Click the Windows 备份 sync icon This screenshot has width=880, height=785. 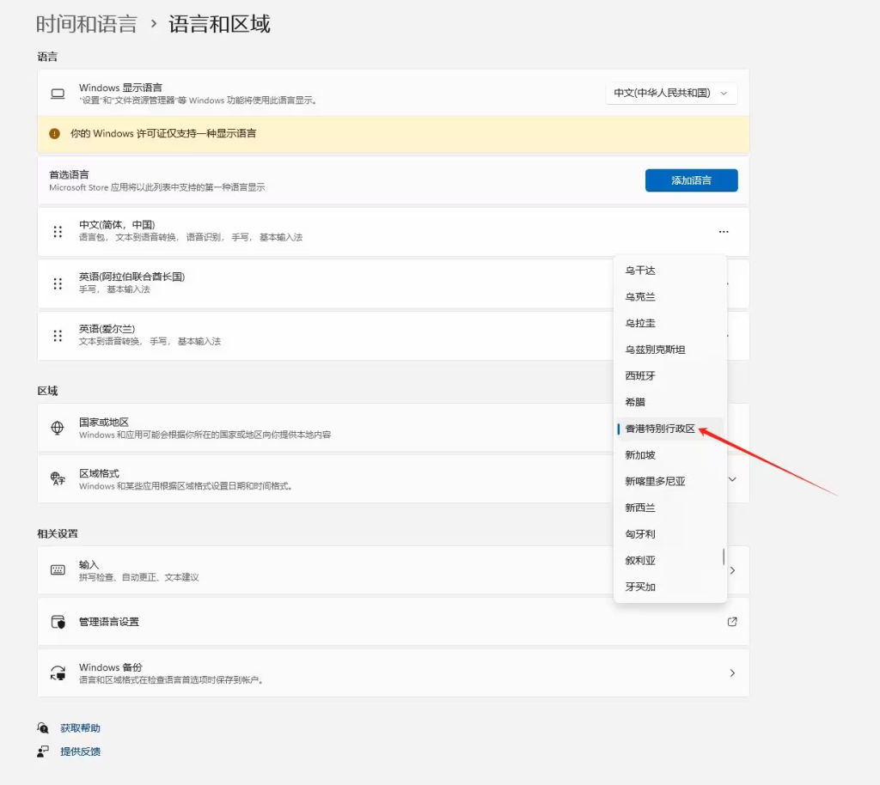coord(58,672)
